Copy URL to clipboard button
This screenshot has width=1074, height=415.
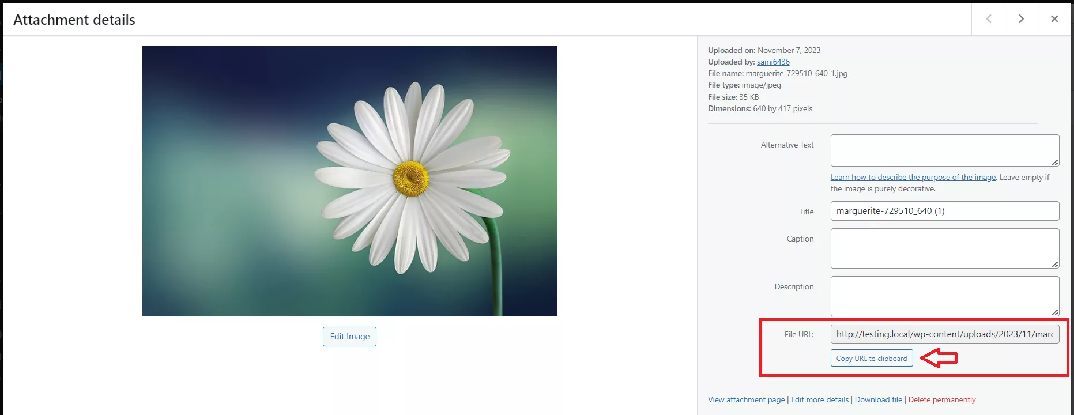click(x=872, y=358)
